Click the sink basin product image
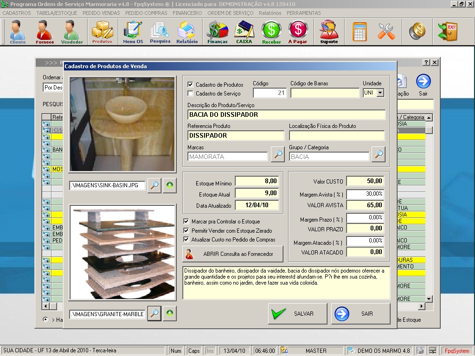Image resolution: width=475 pixels, height=356 pixels. click(x=122, y=124)
